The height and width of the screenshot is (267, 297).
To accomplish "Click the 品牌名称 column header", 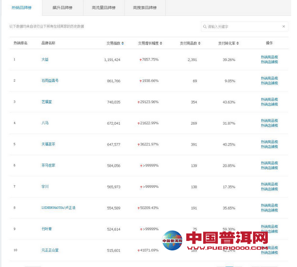I will point(48,43).
